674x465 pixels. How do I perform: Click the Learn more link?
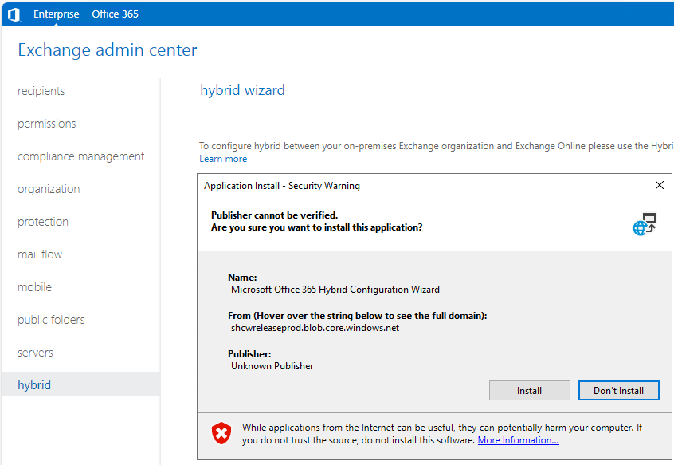[223, 159]
